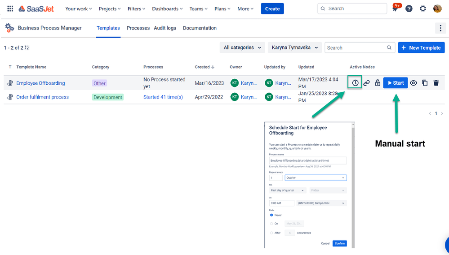Image resolution: width=449 pixels, height=255 pixels.
Task: Click template type icon of Employee Offboarding row
Action: (x=10, y=83)
